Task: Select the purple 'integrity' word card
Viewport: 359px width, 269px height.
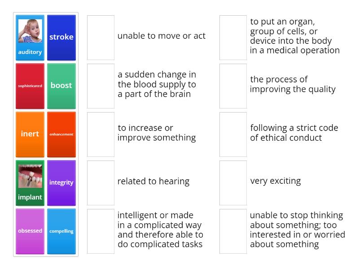Action: click(x=61, y=183)
